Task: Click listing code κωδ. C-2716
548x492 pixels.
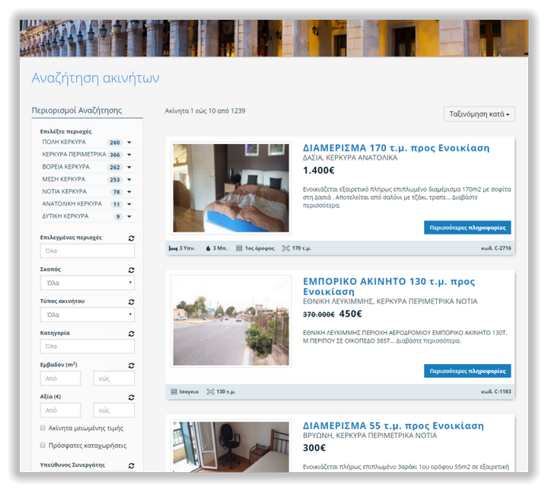Action: click(496, 248)
